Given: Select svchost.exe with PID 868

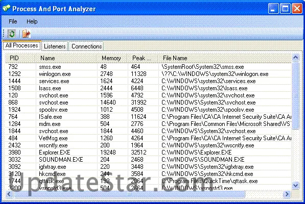Looking at the screenshot, I should coord(148,103).
